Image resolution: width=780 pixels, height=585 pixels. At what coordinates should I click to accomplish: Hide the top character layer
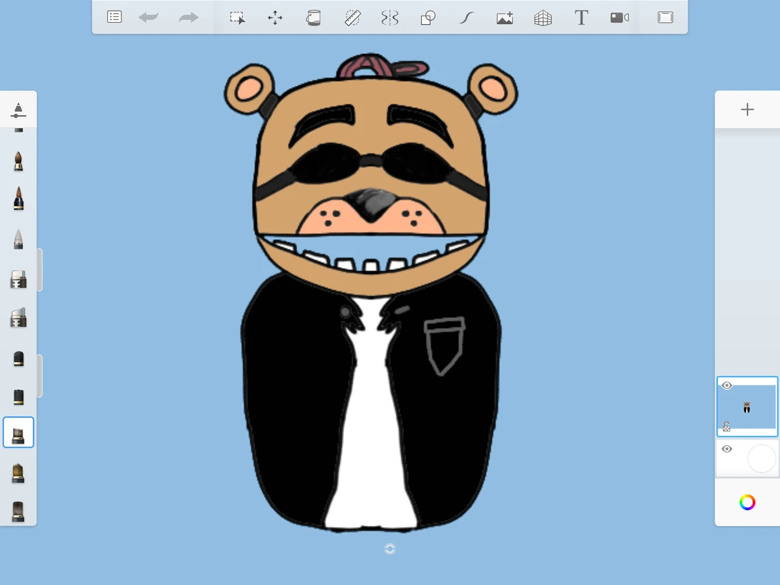727,385
